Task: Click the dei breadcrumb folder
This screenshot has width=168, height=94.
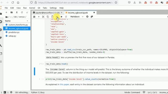Action: click(x=15, y=17)
